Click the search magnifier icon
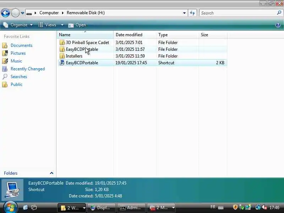 (x=279, y=13)
